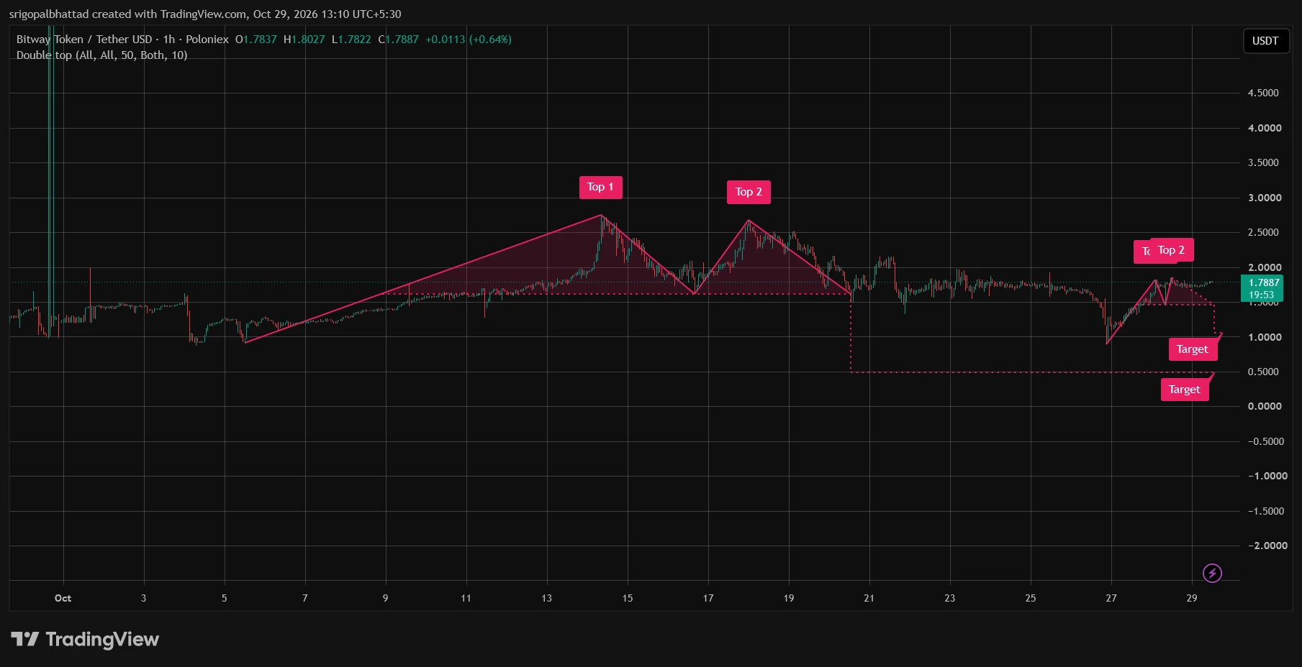1302x667 pixels.
Task: Click the purple lightning bolt icon
Action: point(1212,573)
